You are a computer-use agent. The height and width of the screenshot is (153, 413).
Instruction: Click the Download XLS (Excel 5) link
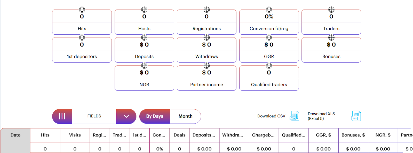tap(321, 116)
